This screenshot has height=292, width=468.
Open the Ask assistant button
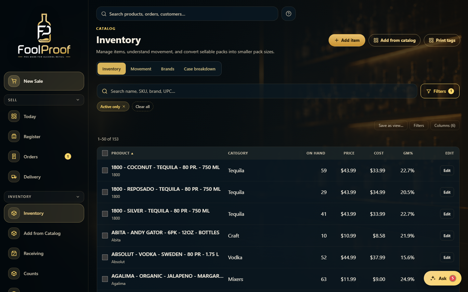[442, 278]
